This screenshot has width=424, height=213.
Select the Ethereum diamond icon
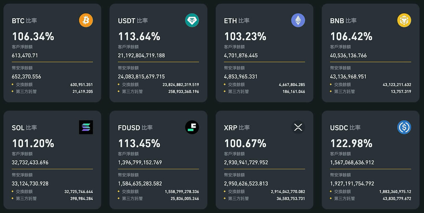[x=298, y=20]
